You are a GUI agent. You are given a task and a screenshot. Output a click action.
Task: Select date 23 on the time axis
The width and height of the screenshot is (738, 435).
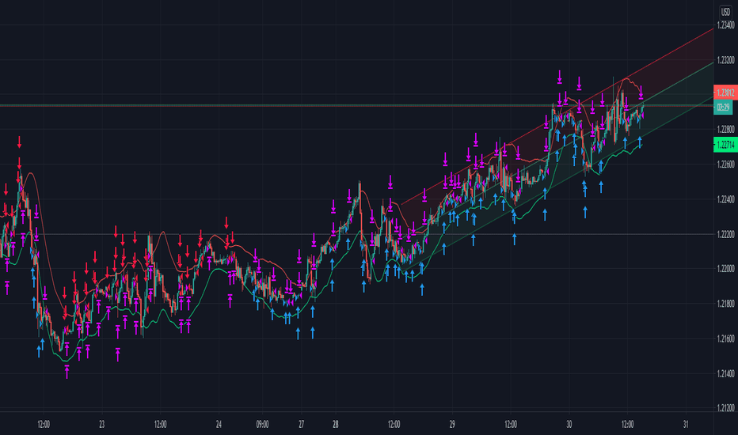click(101, 424)
